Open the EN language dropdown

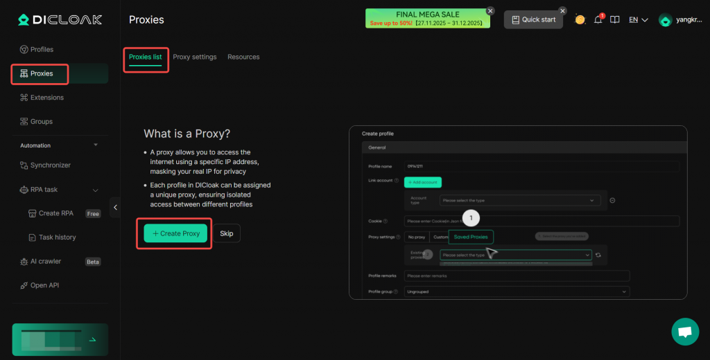(638, 20)
